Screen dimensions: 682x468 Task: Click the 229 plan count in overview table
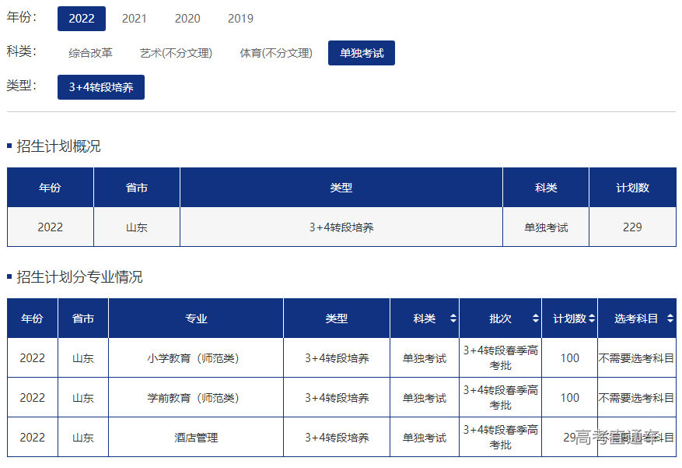coord(632,227)
